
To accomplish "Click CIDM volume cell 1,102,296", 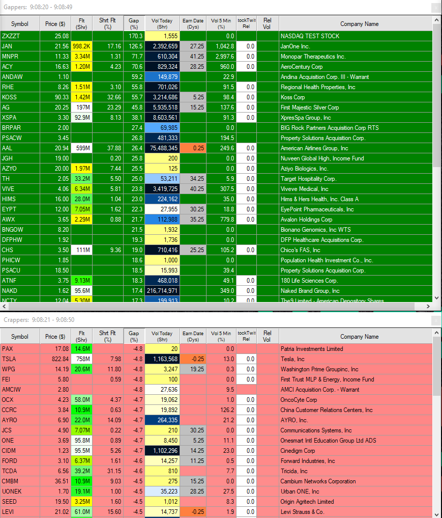I will pyautogui.click(x=162, y=451).
